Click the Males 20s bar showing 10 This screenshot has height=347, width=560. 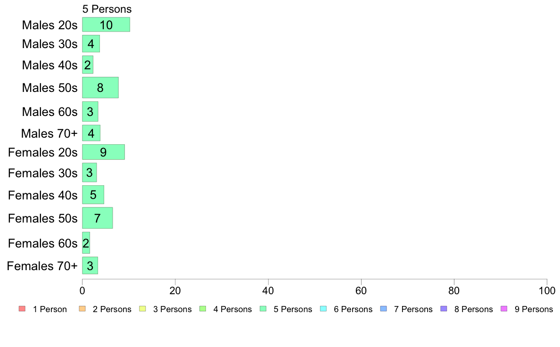[x=106, y=25]
